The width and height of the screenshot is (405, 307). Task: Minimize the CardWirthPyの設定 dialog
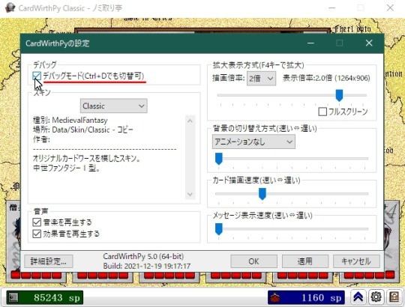coord(310,43)
